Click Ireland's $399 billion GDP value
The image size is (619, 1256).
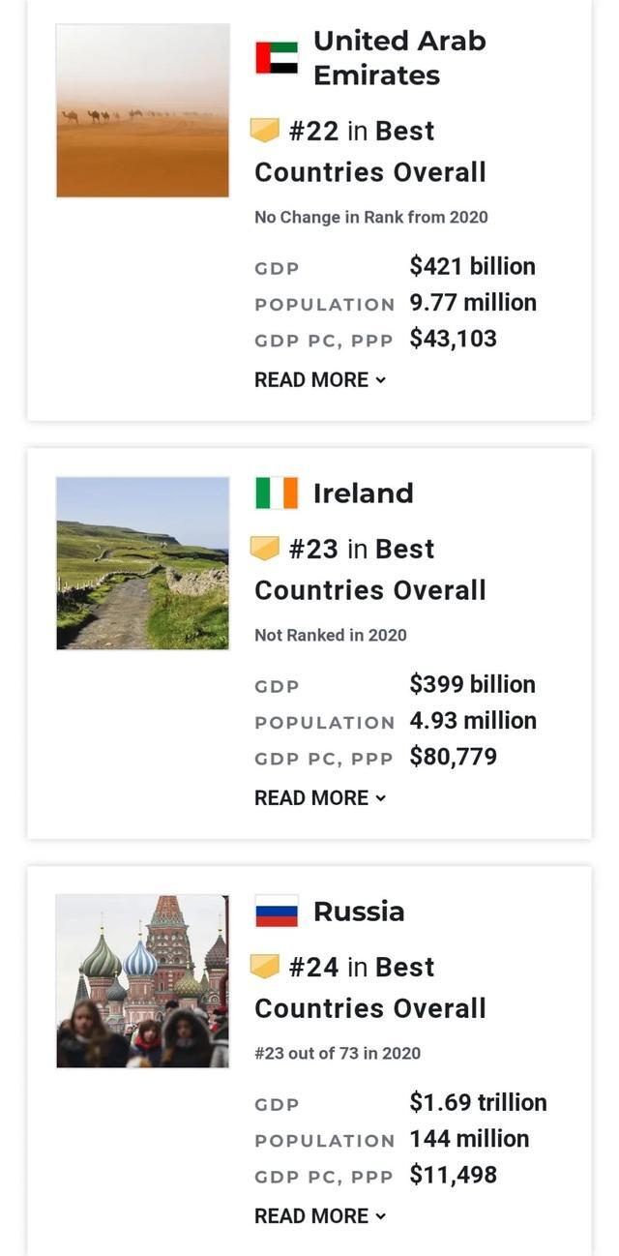(472, 684)
